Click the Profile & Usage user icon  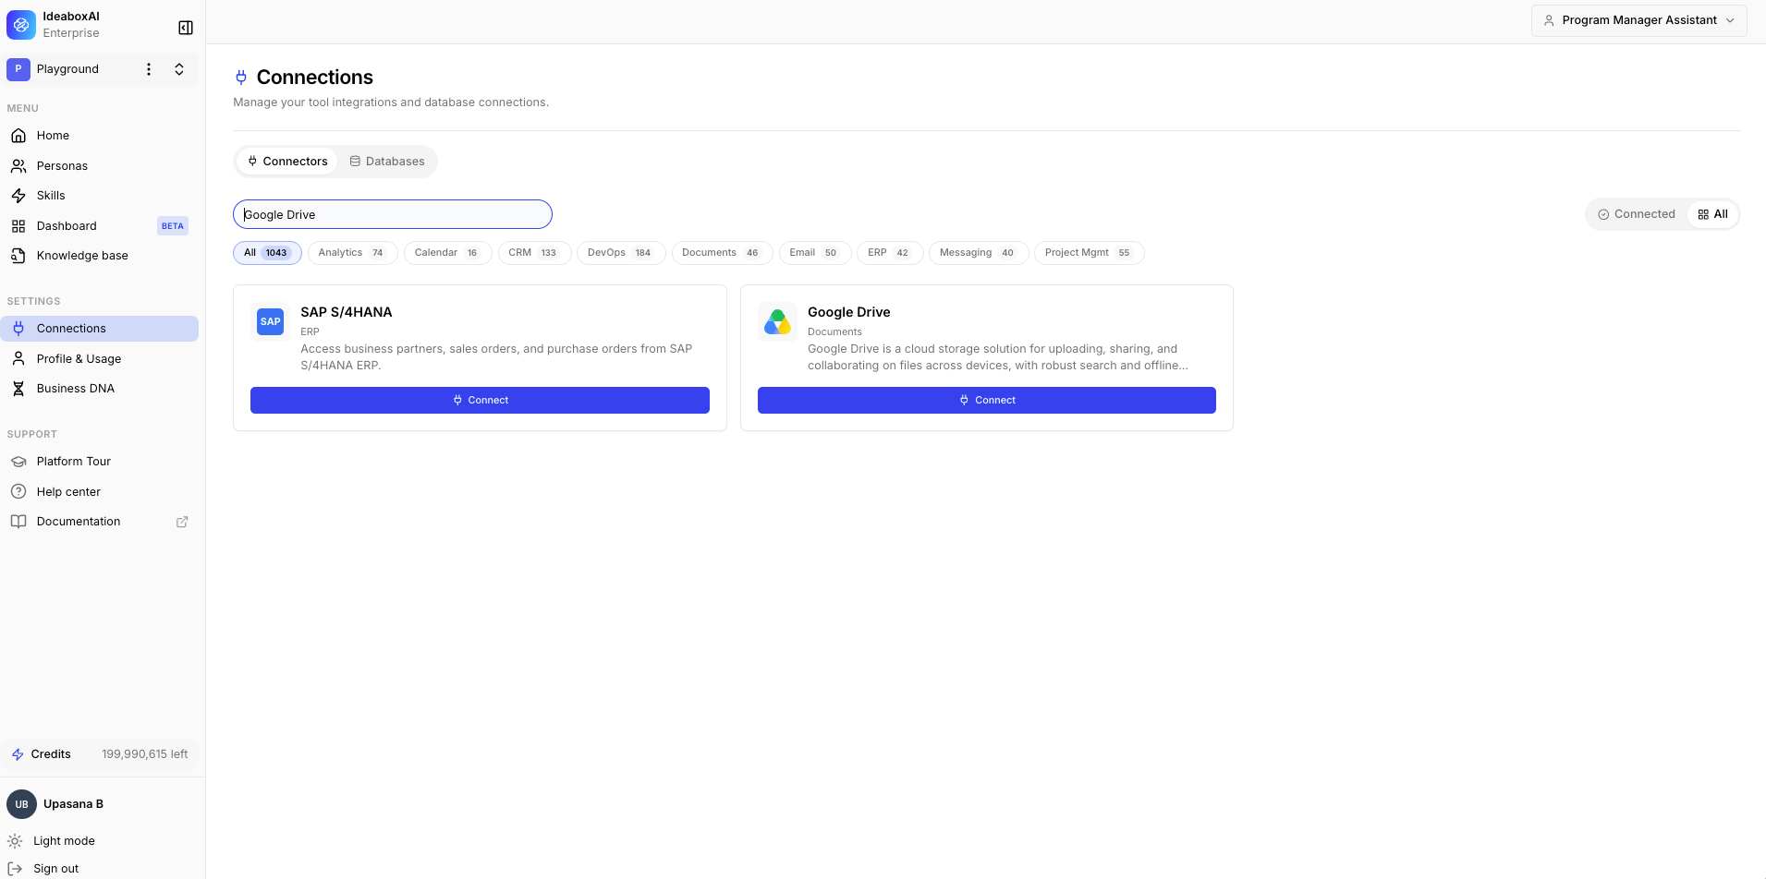click(x=18, y=359)
